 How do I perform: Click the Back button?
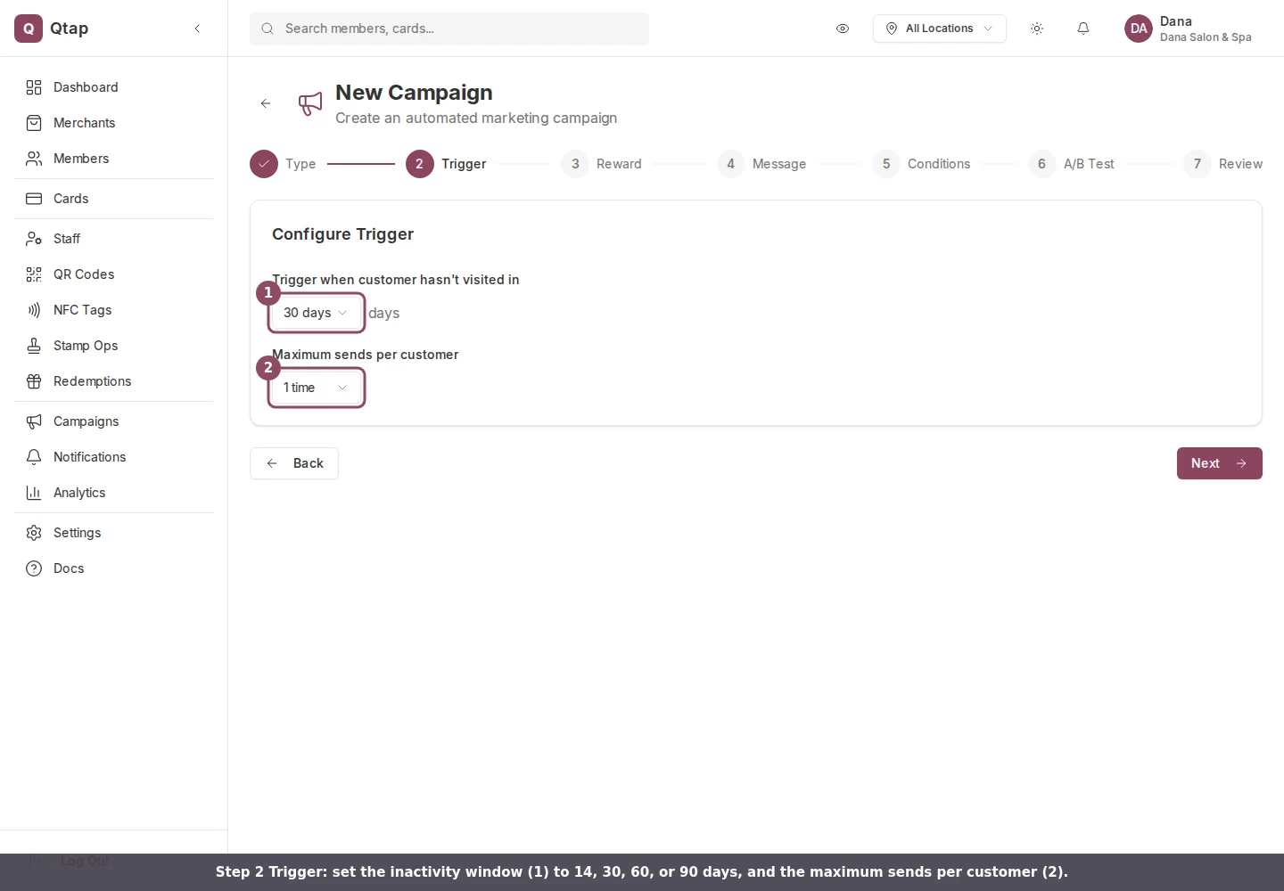click(294, 463)
